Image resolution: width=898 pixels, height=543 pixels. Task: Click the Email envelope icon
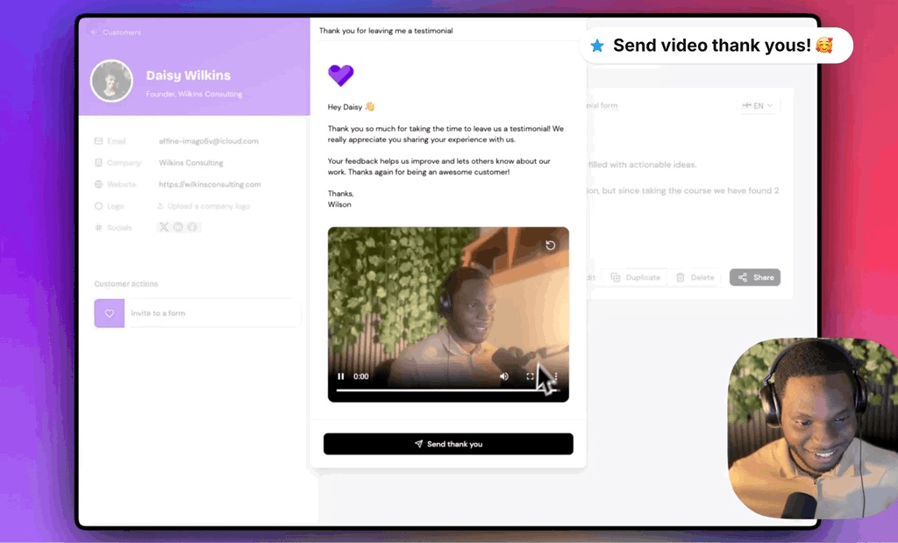coord(98,141)
